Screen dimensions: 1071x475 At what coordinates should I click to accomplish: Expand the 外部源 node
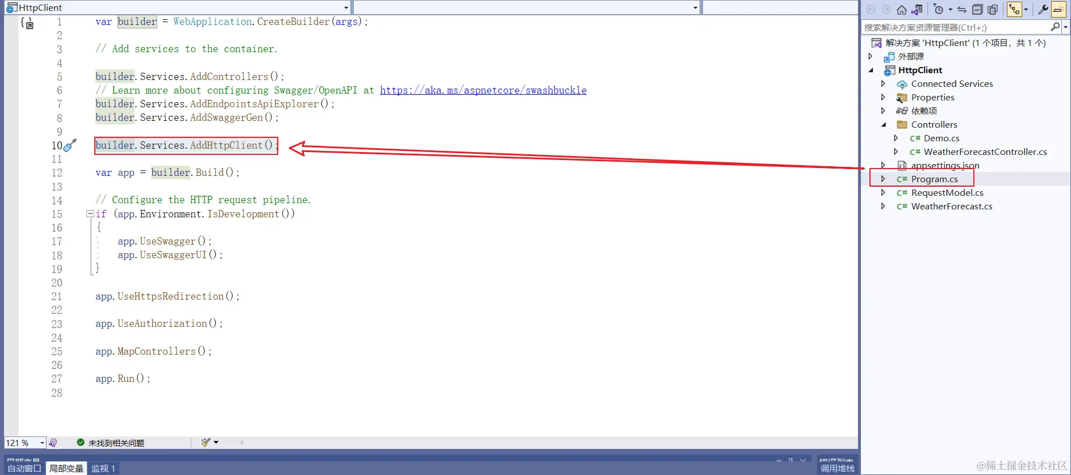pyautogui.click(x=871, y=56)
